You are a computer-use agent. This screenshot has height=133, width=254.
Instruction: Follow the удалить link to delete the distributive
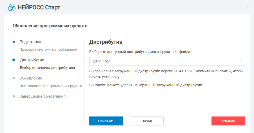coord(127,85)
